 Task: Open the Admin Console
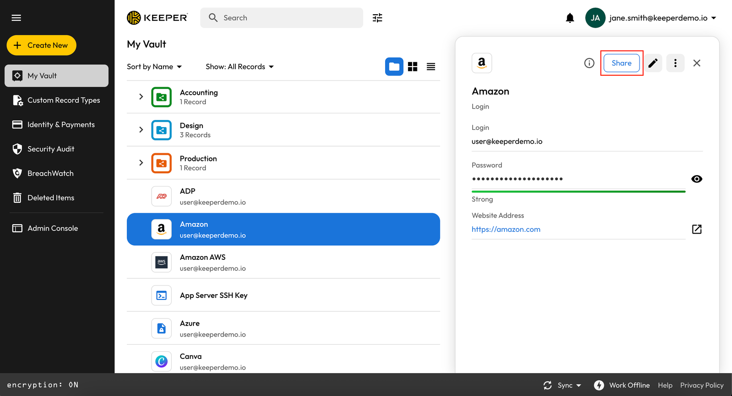(52, 228)
